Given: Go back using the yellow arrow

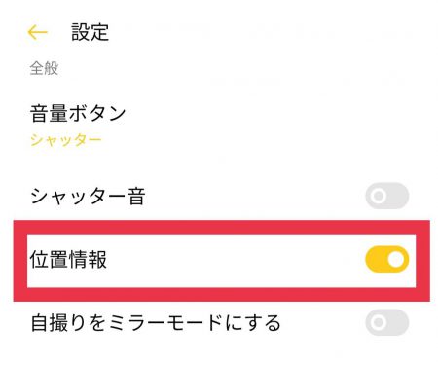Looking at the screenshot, I should 38,33.
